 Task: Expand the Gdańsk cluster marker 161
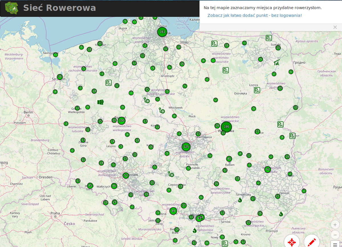point(162,32)
